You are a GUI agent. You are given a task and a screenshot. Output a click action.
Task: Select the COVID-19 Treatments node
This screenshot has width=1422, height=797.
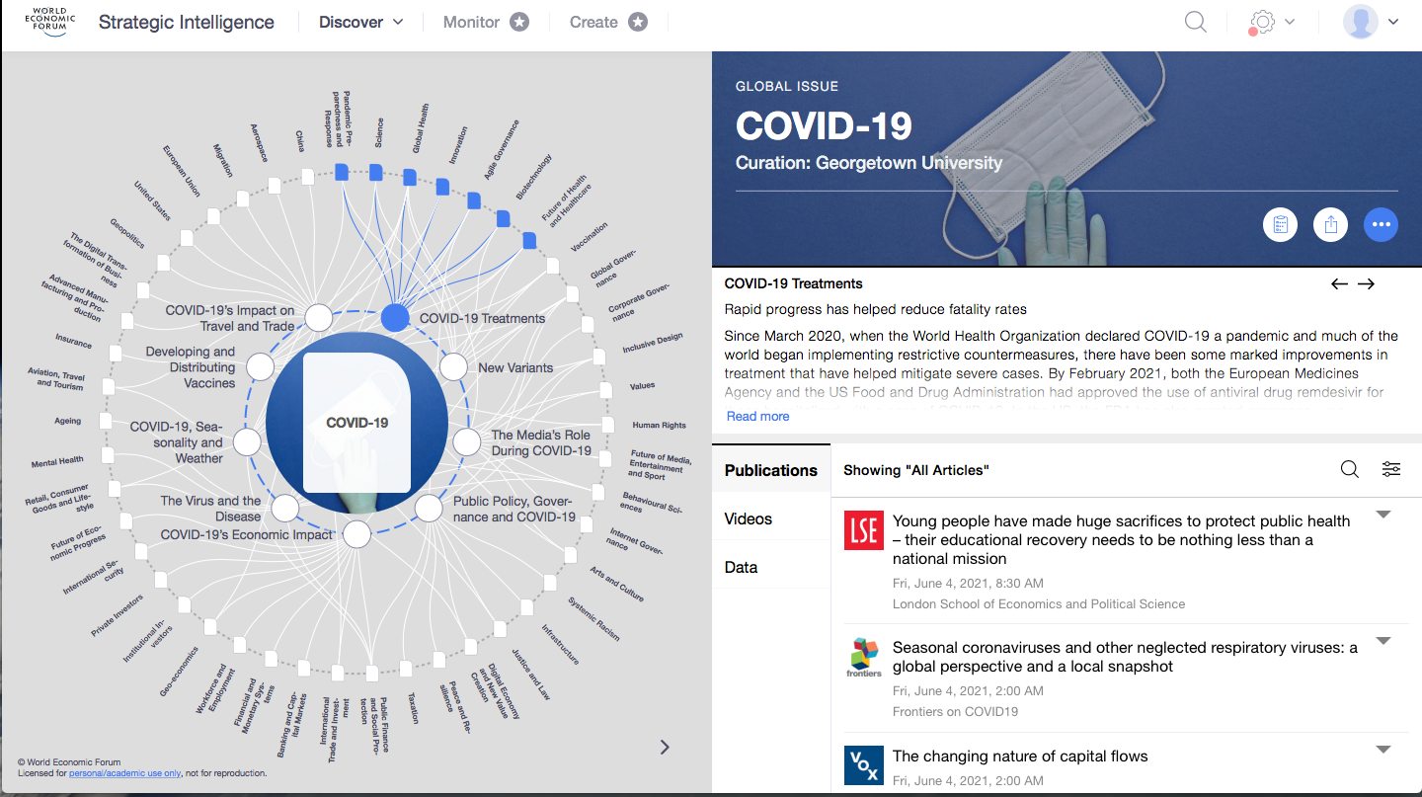pyautogui.click(x=395, y=318)
